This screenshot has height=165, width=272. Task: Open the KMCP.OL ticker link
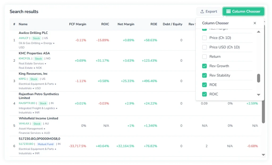coord(24,58)
